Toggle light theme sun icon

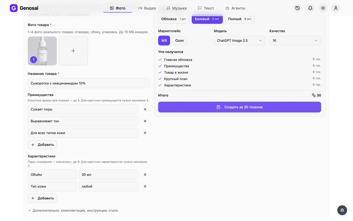(323, 8)
